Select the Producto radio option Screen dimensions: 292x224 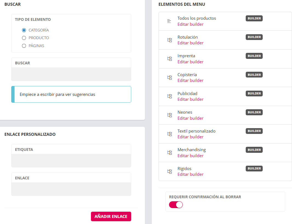(24, 38)
